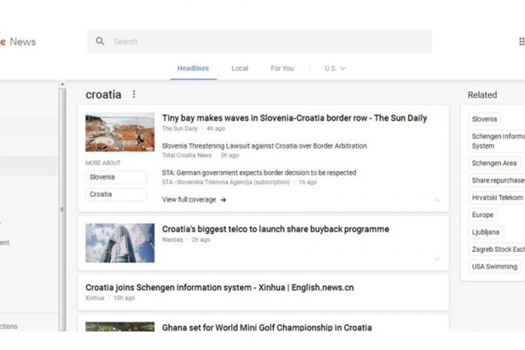The height and width of the screenshot is (350, 525).
Task: Click the search magnifier icon
Action: coord(100,41)
